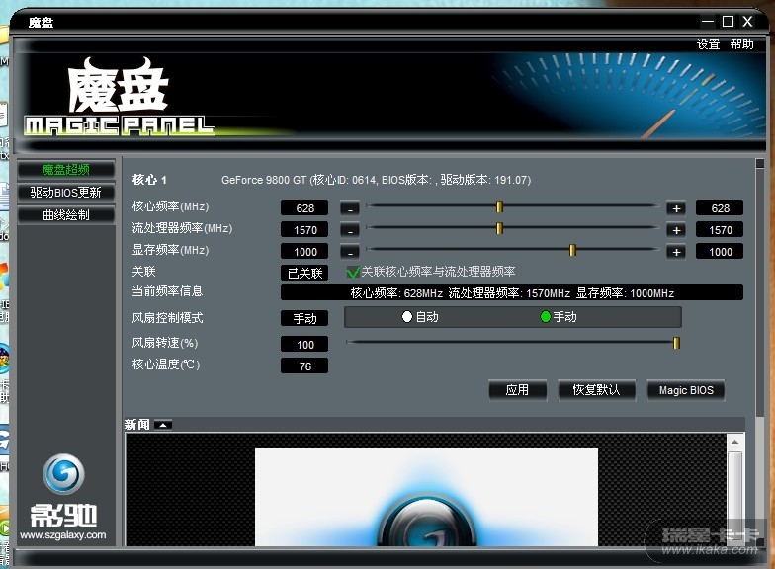This screenshot has width=775, height=569.
Task: Open Magic BIOS
Action: click(x=686, y=390)
